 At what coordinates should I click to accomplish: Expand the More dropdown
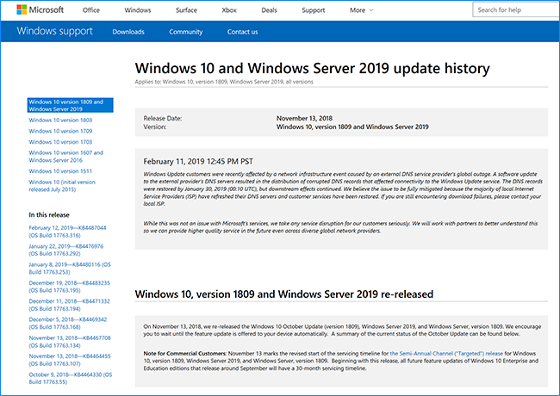[x=361, y=10]
